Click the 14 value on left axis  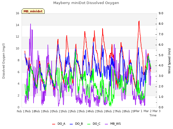click(x=17, y=25)
